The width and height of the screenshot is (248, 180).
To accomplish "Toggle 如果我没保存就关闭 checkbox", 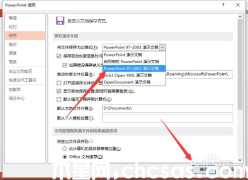I will [64, 65].
